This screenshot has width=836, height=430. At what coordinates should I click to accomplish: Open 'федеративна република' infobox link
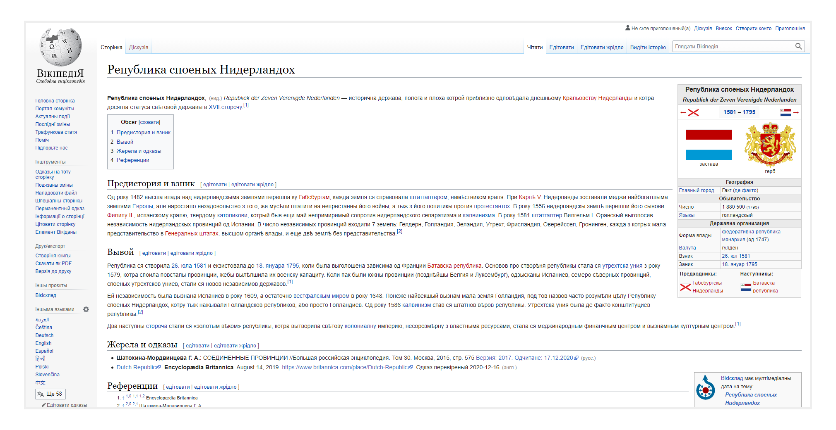(751, 232)
